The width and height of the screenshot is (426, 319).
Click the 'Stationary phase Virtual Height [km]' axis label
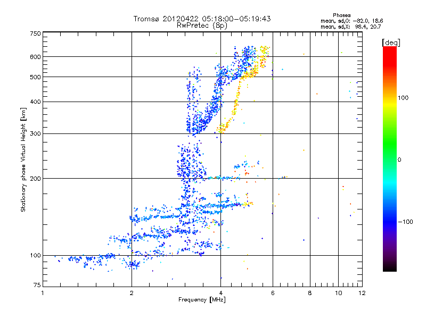tap(23, 160)
